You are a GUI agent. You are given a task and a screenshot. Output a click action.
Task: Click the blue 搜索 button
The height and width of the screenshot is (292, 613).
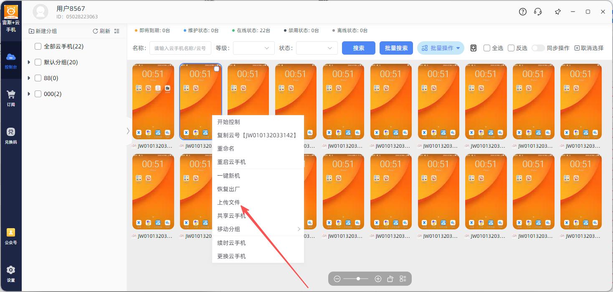coord(359,48)
